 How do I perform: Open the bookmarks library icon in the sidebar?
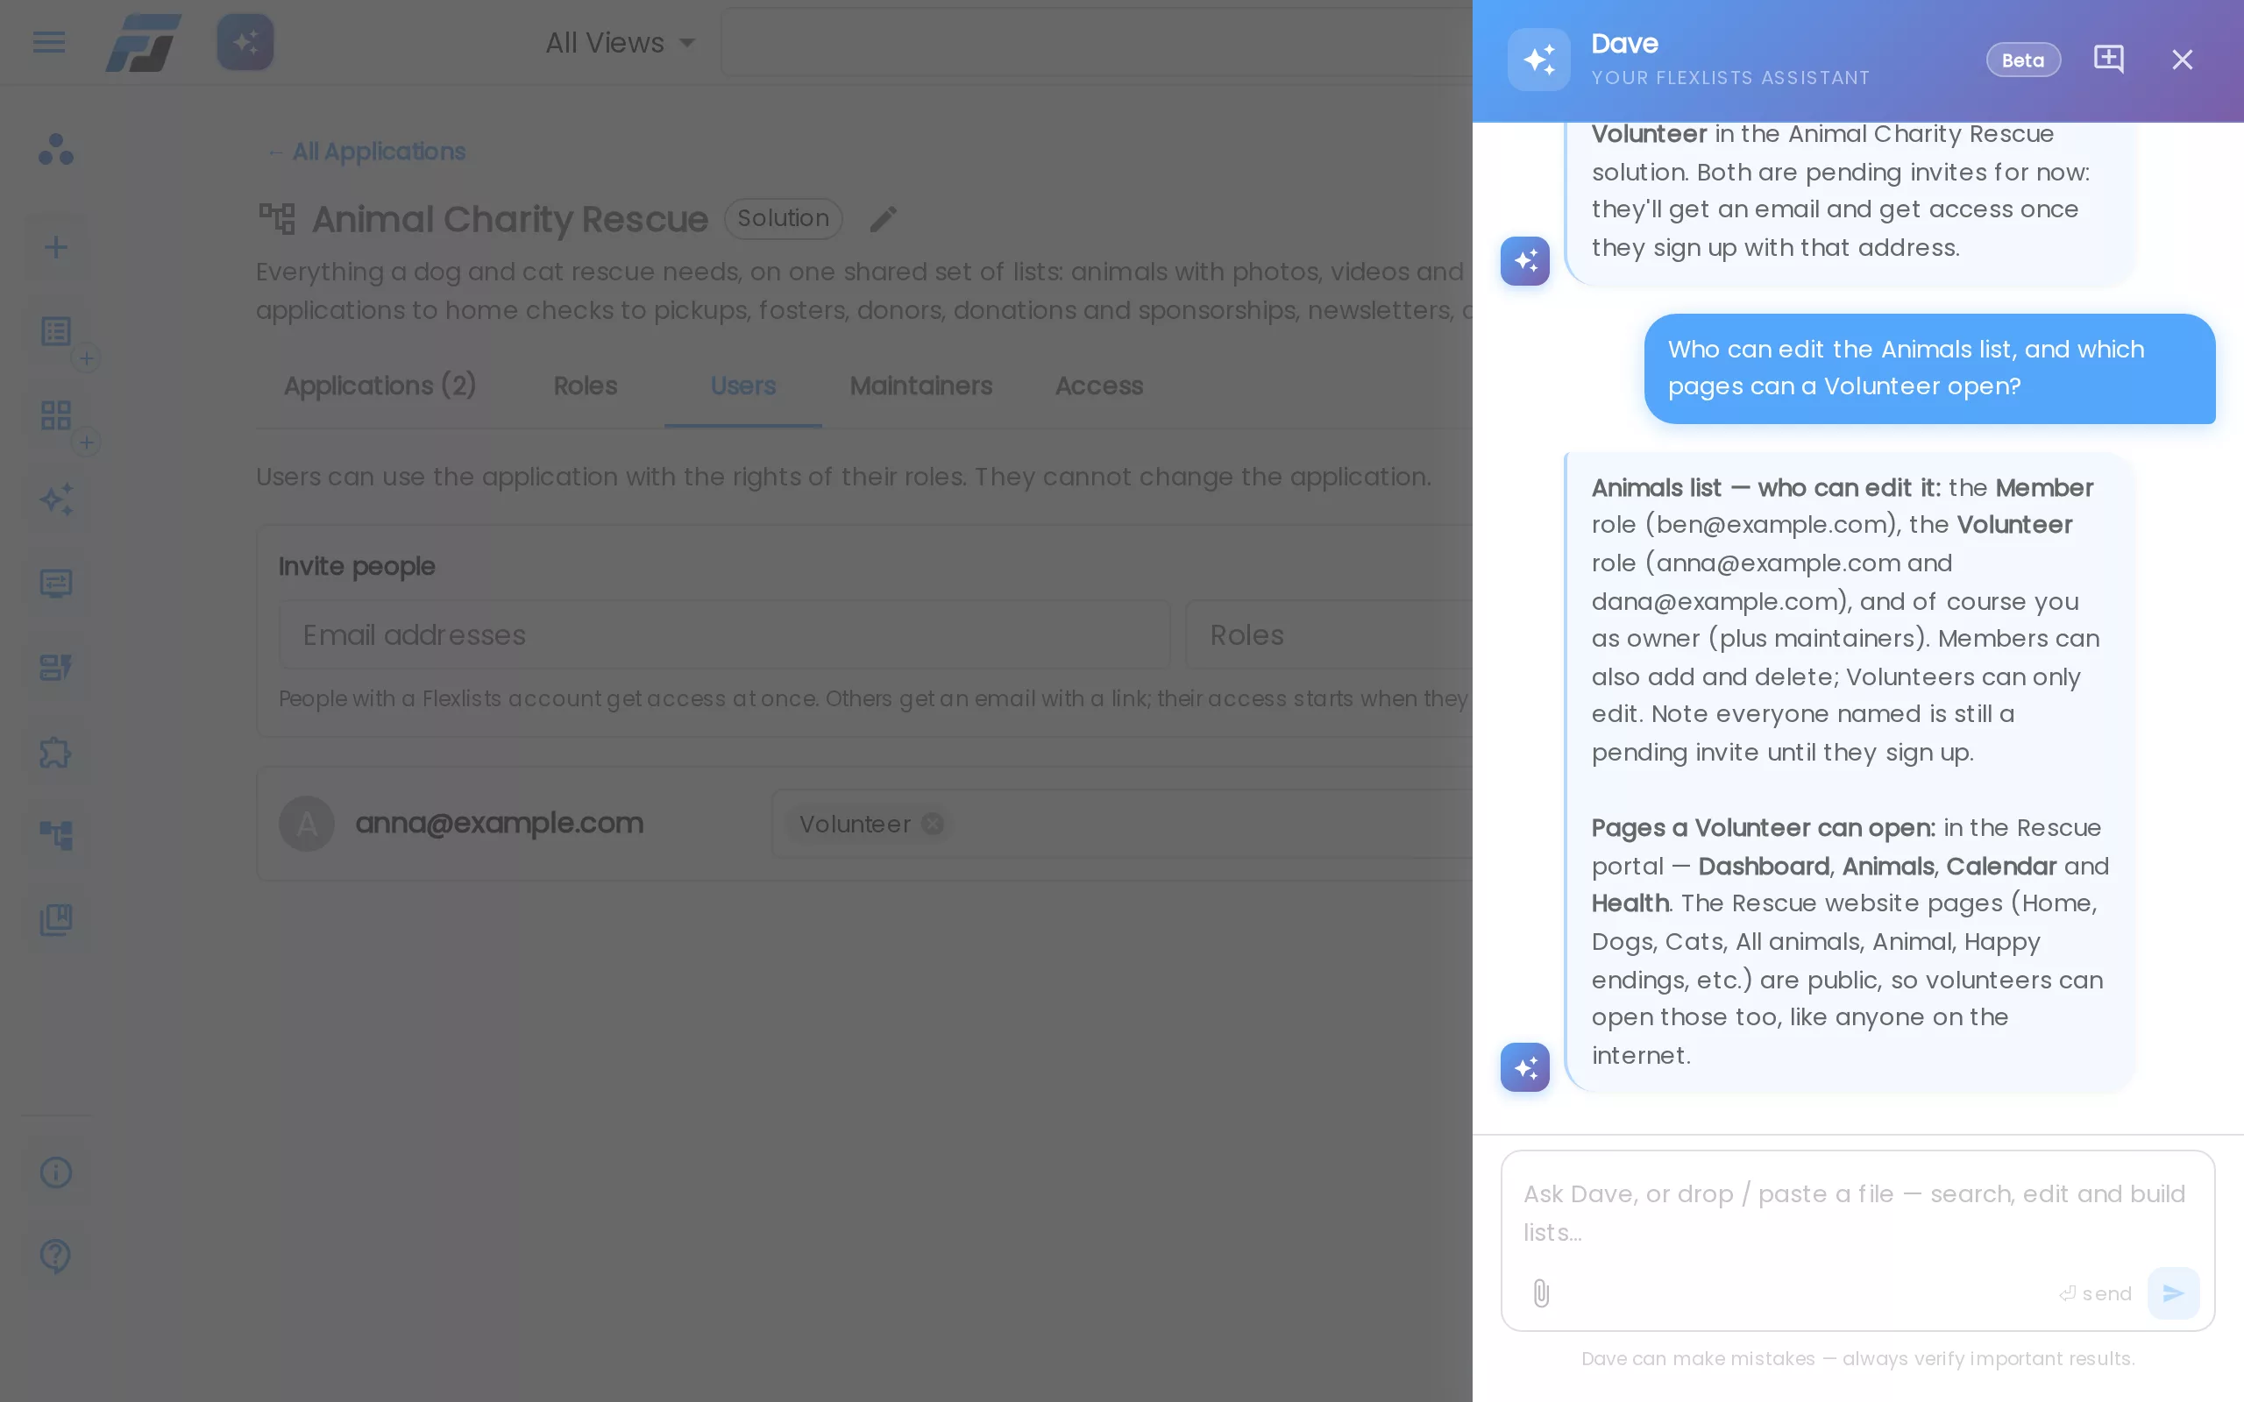pyautogui.click(x=55, y=920)
